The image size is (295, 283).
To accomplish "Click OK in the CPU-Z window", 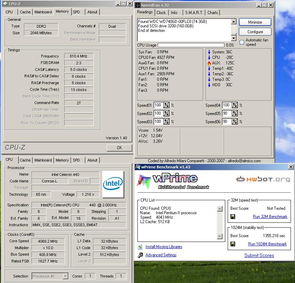I will 119,148.
